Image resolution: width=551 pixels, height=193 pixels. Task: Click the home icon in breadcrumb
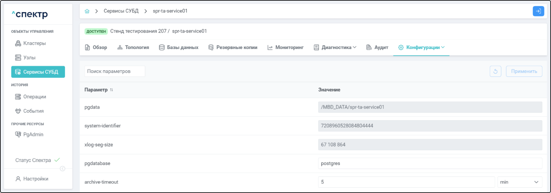tap(87, 11)
